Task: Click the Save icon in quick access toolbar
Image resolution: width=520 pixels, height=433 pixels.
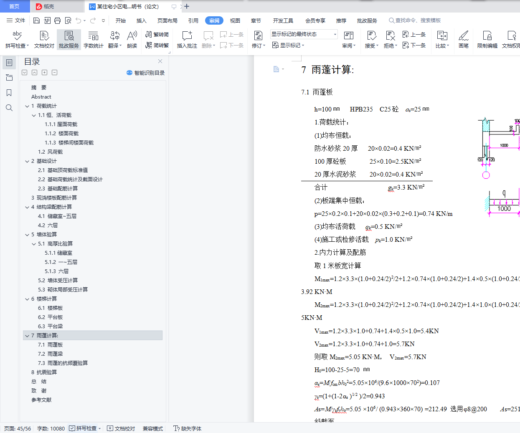Action: [x=37, y=20]
